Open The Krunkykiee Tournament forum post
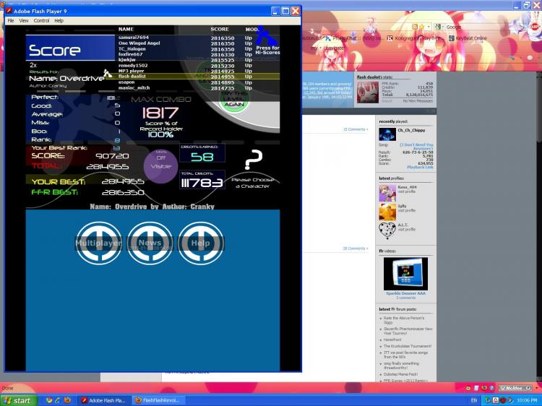542x406 pixels. [407, 346]
